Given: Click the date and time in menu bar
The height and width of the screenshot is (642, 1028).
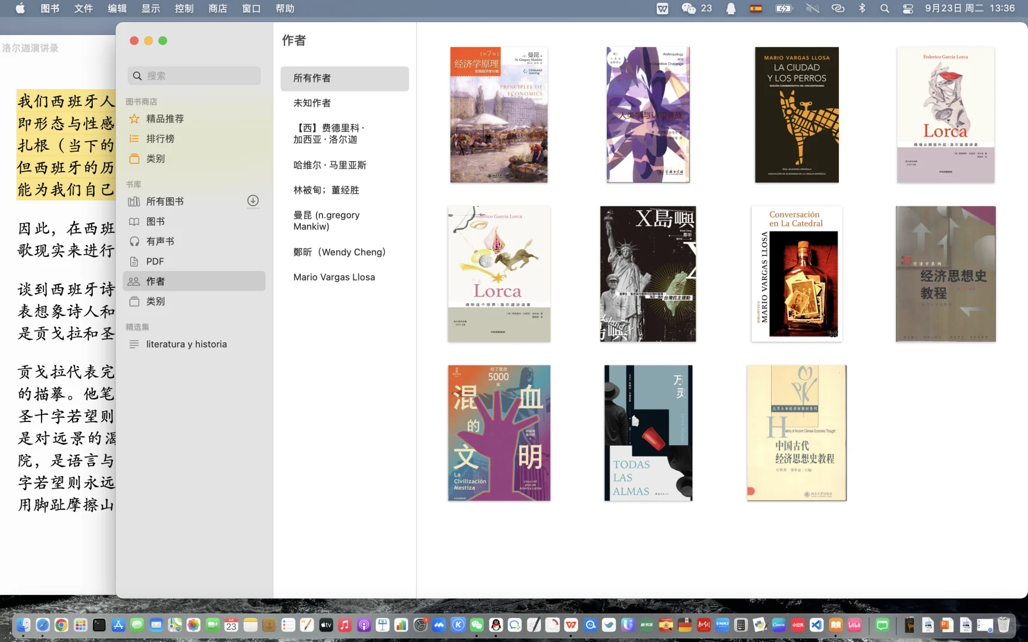Looking at the screenshot, I should 970,8.
